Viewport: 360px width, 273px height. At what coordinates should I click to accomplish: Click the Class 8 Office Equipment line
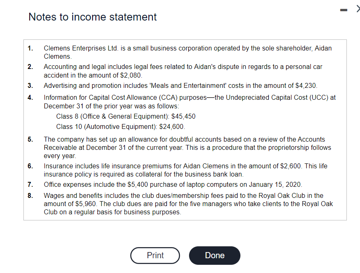point(126,116)
